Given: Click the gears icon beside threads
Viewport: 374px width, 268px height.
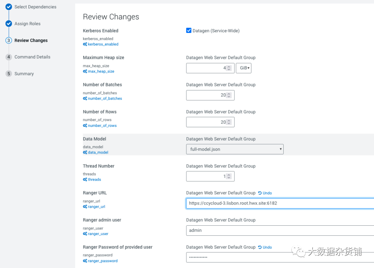Looking at the screenshot, I should tap(85, 180).
